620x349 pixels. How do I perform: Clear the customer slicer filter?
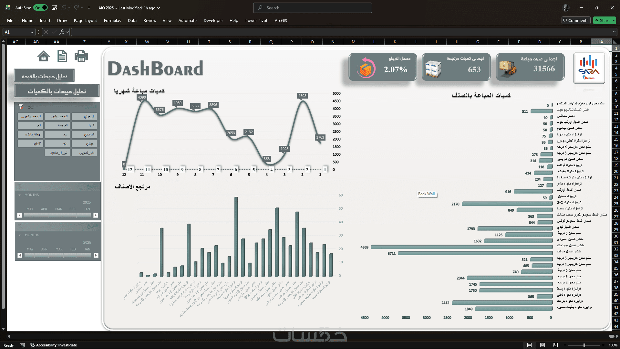click(21, 107)
